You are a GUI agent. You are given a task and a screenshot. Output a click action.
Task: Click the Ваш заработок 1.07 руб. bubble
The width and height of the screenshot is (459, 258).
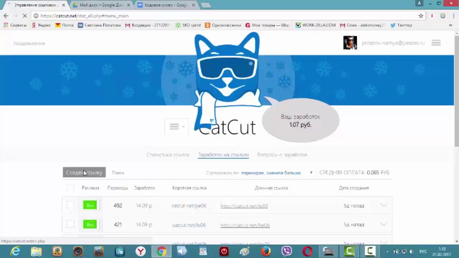pyautogui.click(x=301, y=121)
